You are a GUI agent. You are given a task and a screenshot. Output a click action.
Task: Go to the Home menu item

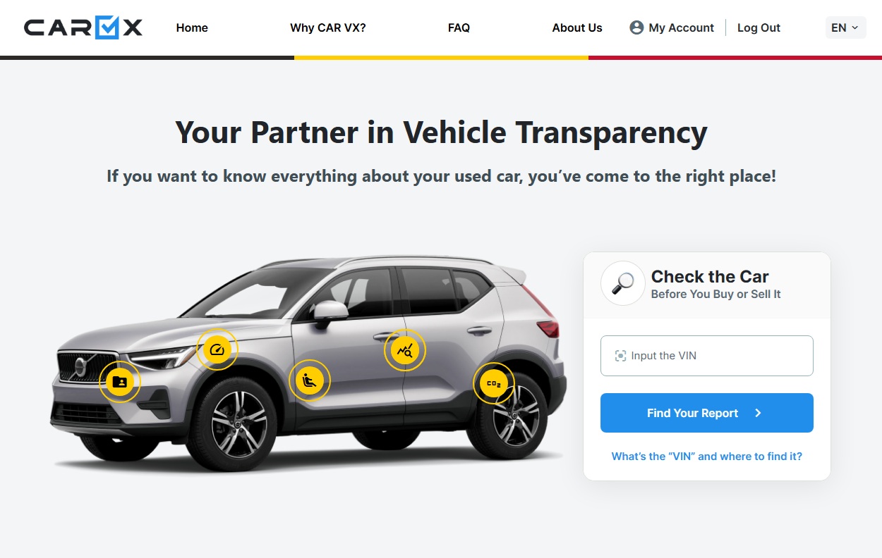coord(192,27)
